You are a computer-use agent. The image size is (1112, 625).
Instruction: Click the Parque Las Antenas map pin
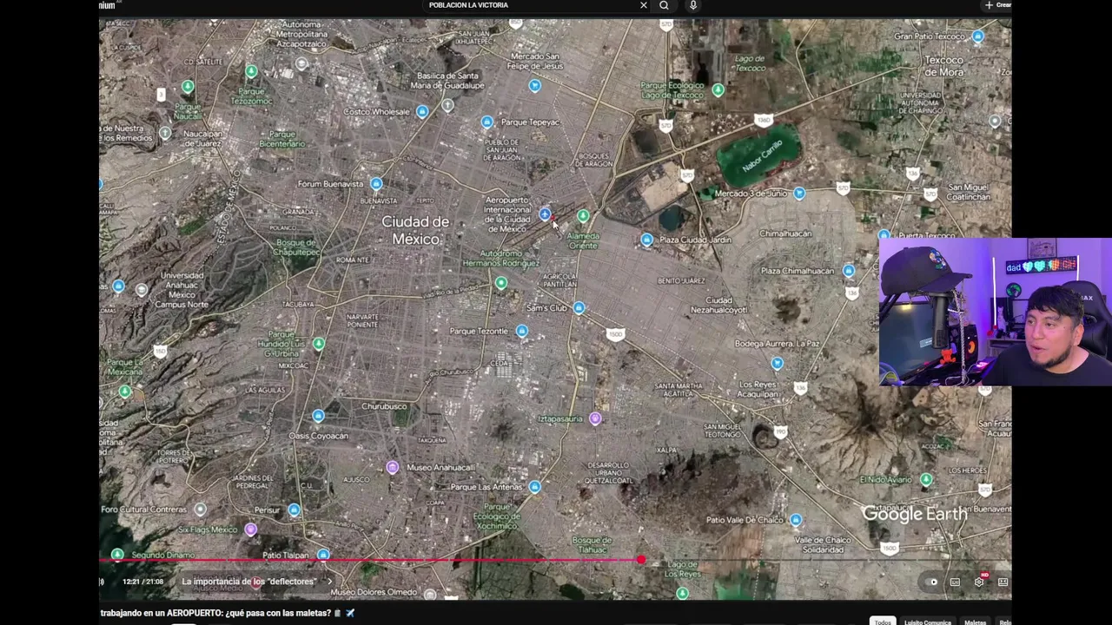pyautogui.click(x=534, y=488)
